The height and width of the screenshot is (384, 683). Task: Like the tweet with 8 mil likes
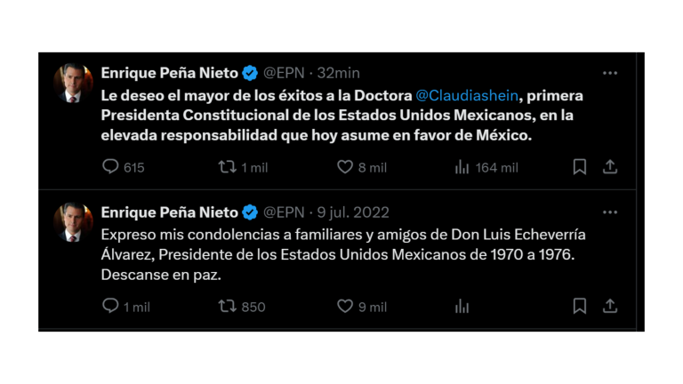point(345,166)
